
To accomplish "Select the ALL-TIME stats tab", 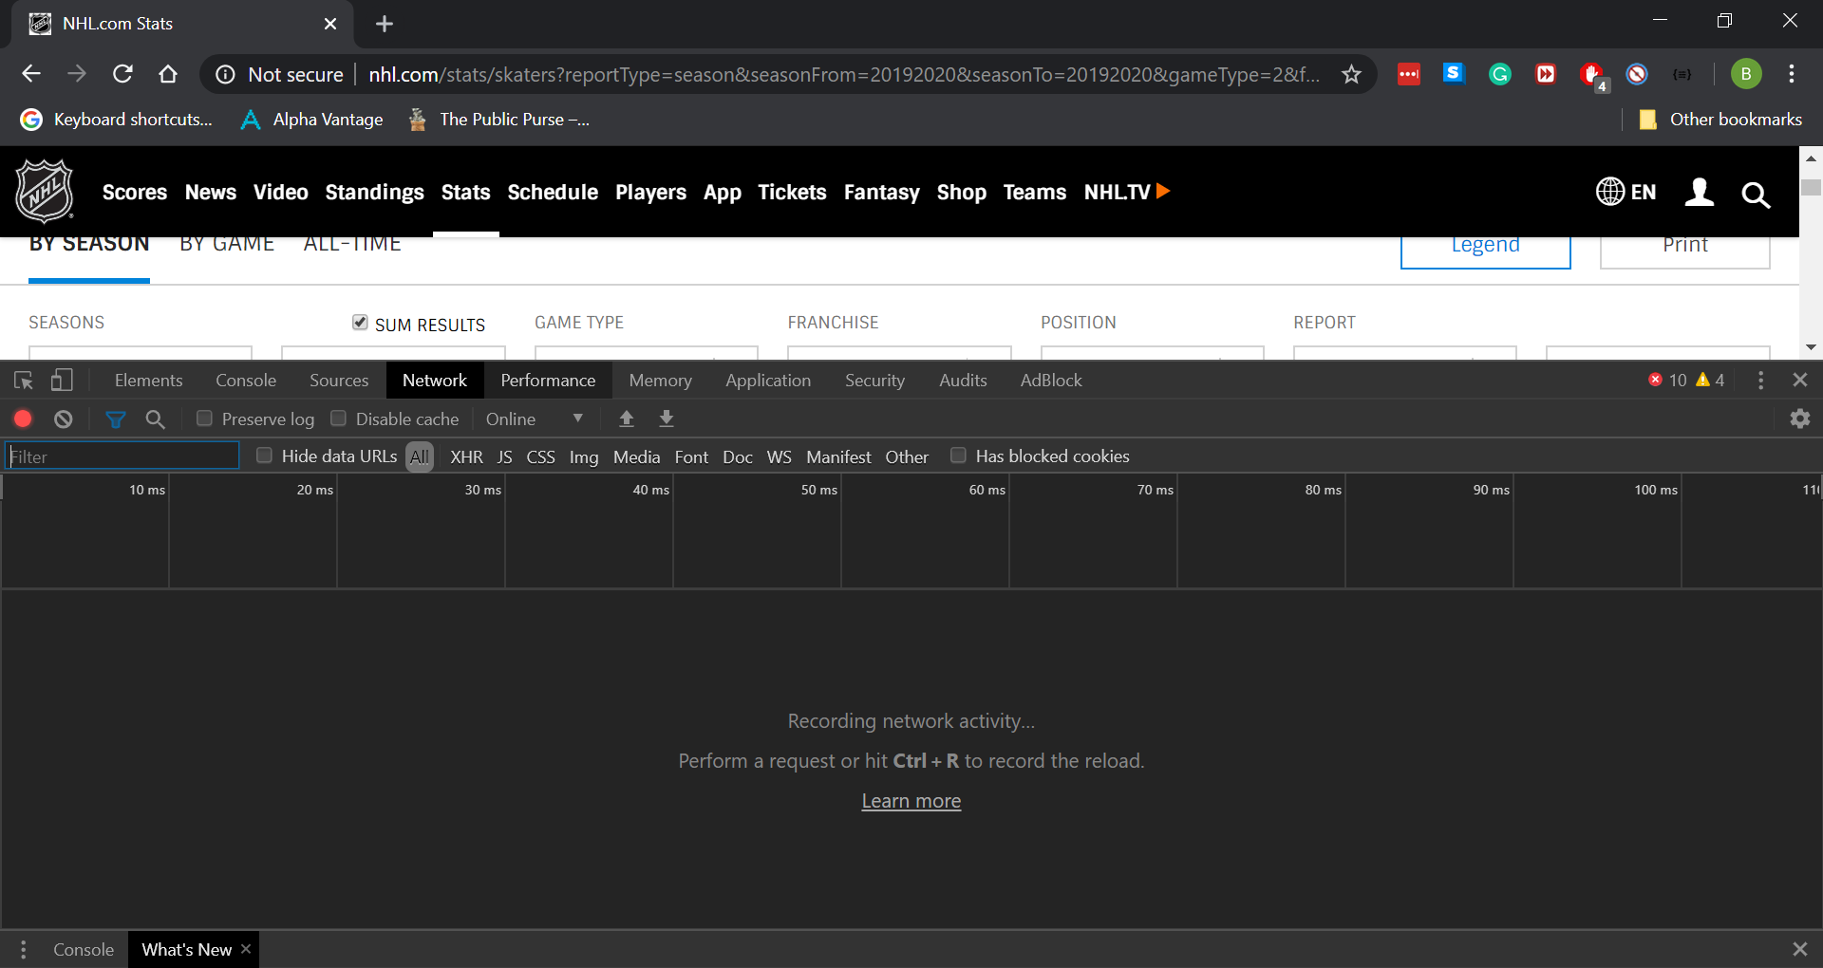I will [352, 247].
